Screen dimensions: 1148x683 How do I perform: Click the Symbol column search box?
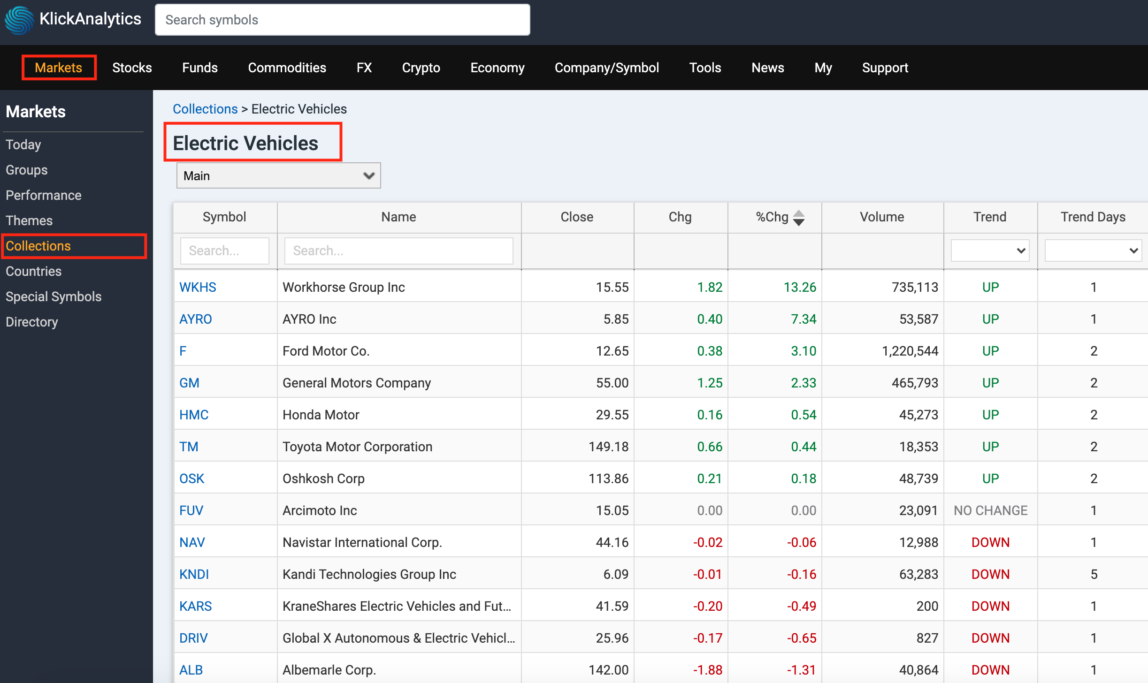pos(225,250)
